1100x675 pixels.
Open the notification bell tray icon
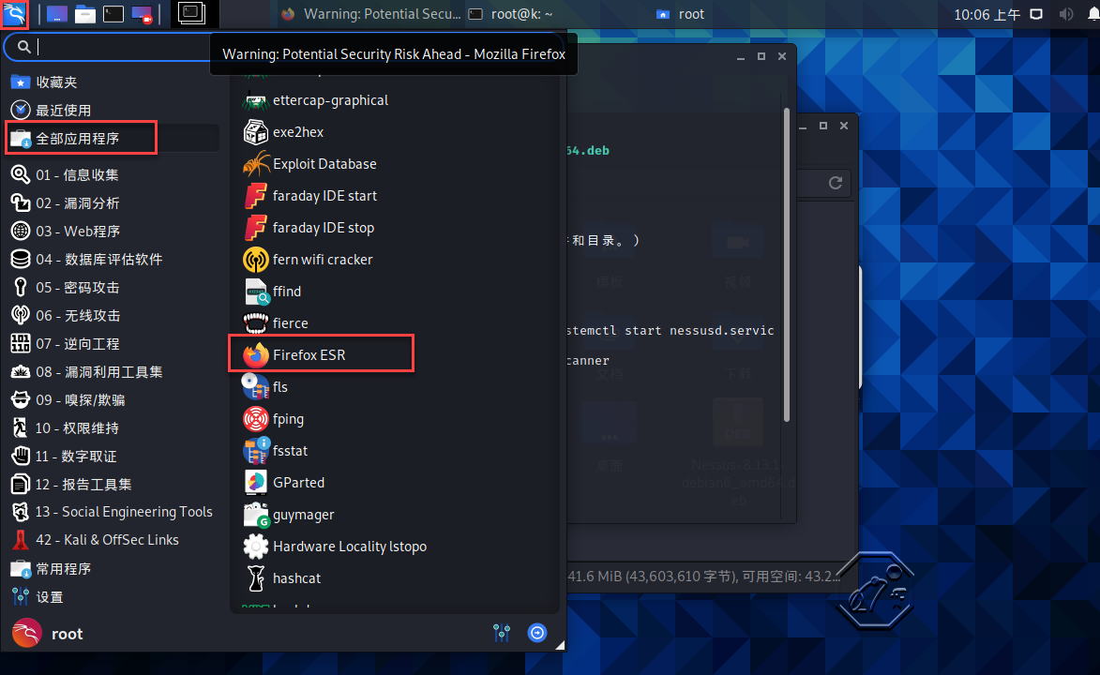[x=1093, y=14]
